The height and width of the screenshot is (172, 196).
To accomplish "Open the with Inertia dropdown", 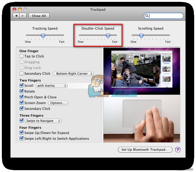I will (x=52, y=86).
